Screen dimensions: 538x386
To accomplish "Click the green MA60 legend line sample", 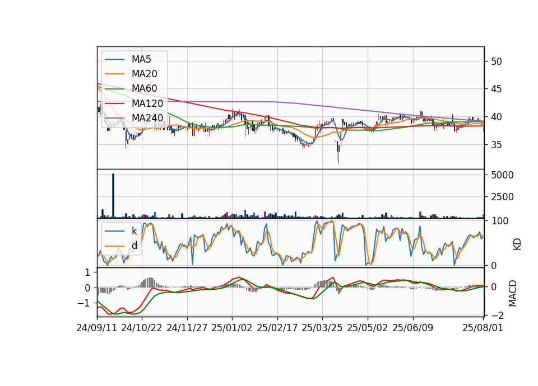I will click(114, 89).
